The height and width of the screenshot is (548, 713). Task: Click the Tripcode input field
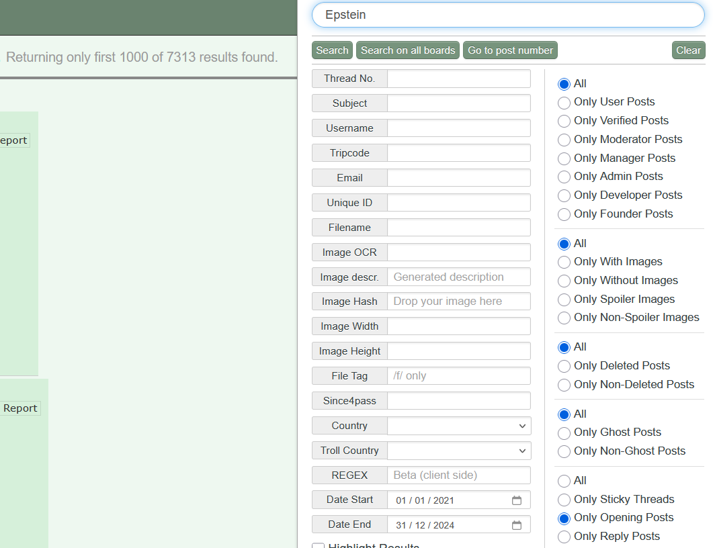pos(459,153)
